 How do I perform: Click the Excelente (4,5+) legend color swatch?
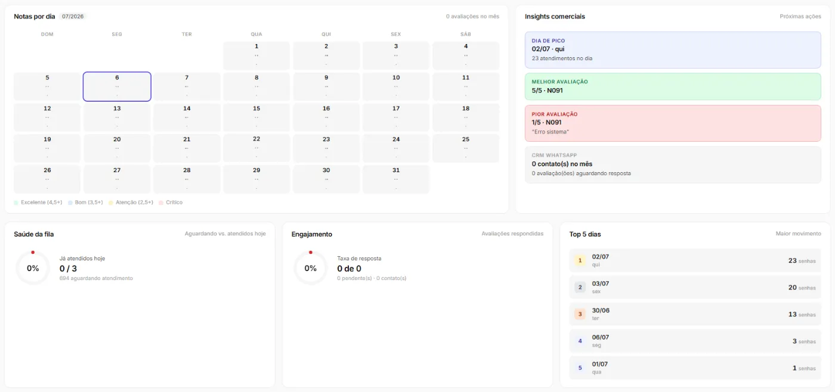point(16,203)
